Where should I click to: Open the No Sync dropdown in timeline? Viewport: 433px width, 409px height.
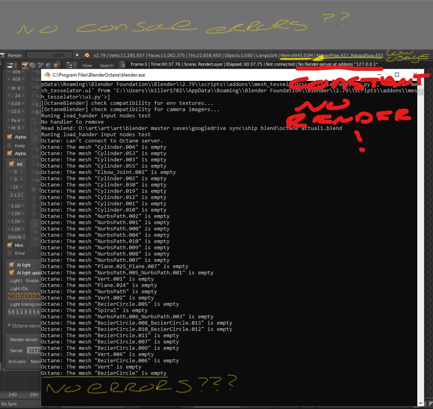[x=19, y=404]
